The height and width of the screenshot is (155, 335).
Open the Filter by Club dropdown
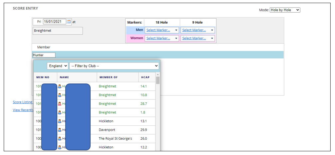tap(114, 66)
